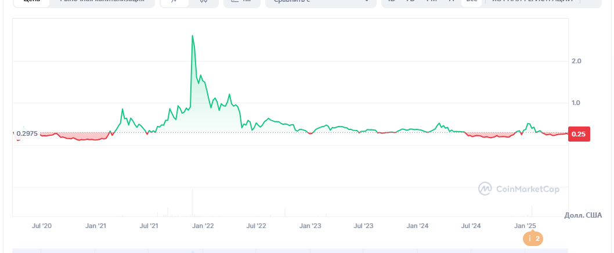Click the Jan '22 date label
The width and height of the screenshot is (614, 253).
point(203,226)
